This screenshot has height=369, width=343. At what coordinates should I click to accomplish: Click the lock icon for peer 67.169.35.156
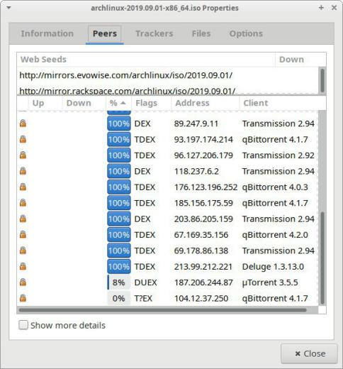click(23, 235)
